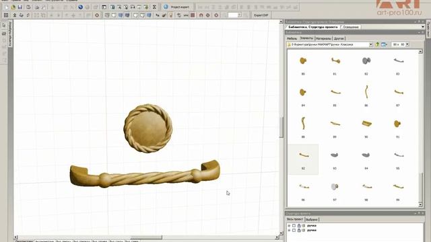Click the sketch view mode icon

click(114, 15)
